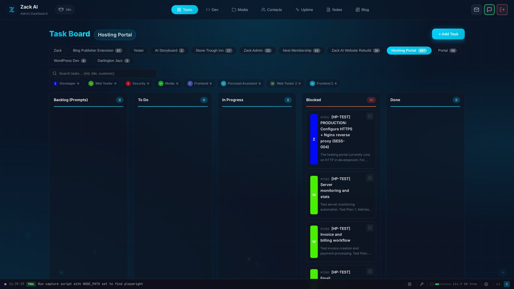Click the green chat bubble icon
Image resolution: width=514 pixels, height=289 pixels.
[x=489, y=10]
